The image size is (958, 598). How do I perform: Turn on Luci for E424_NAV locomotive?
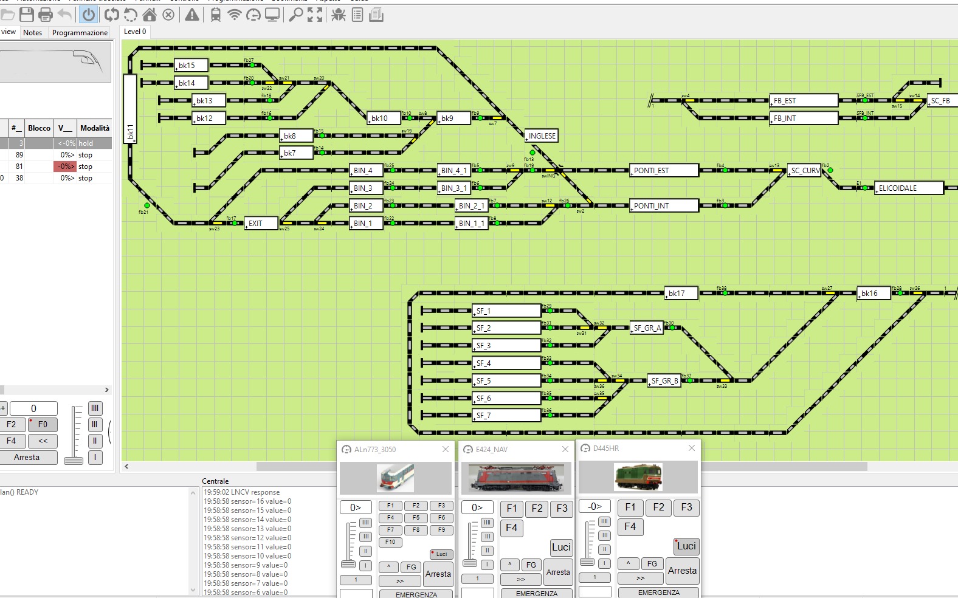click(x=561, y=548)
